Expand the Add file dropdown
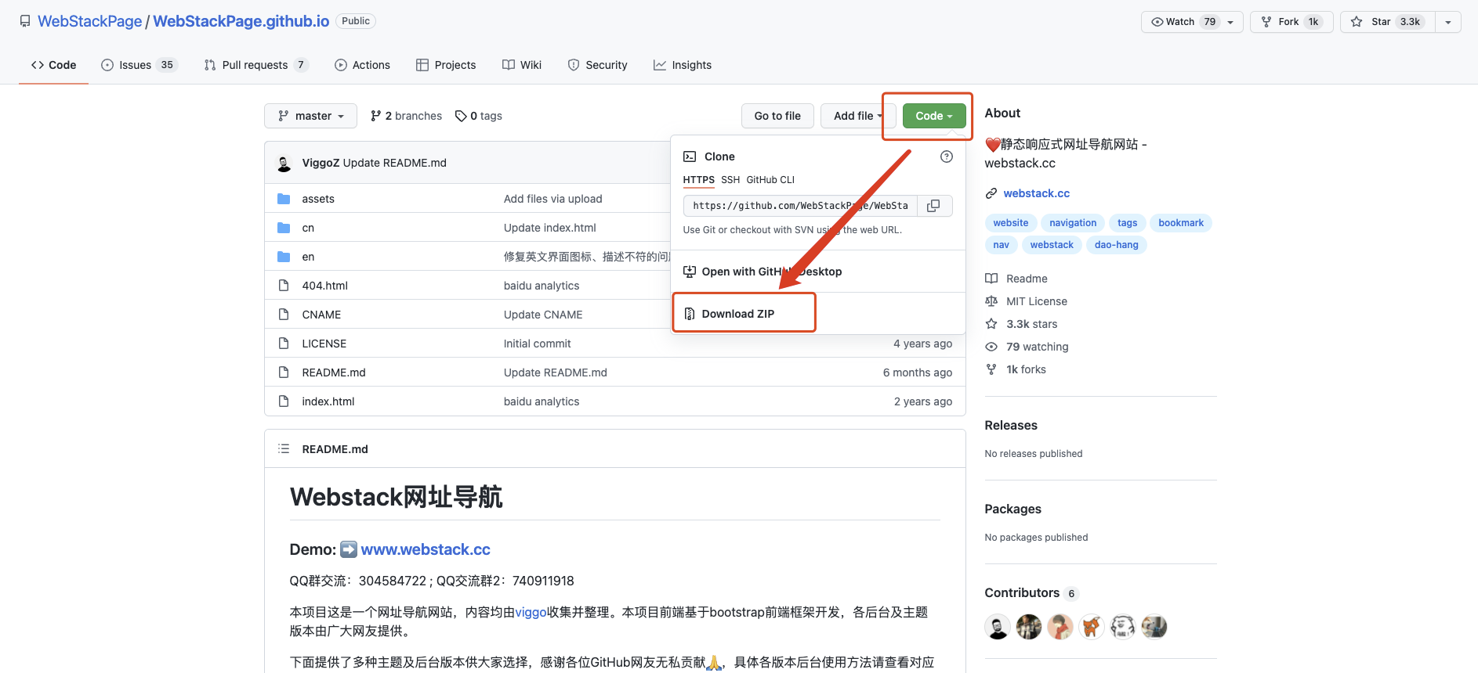The width and height of the screenshot is (1478, 673). point(857,116)
